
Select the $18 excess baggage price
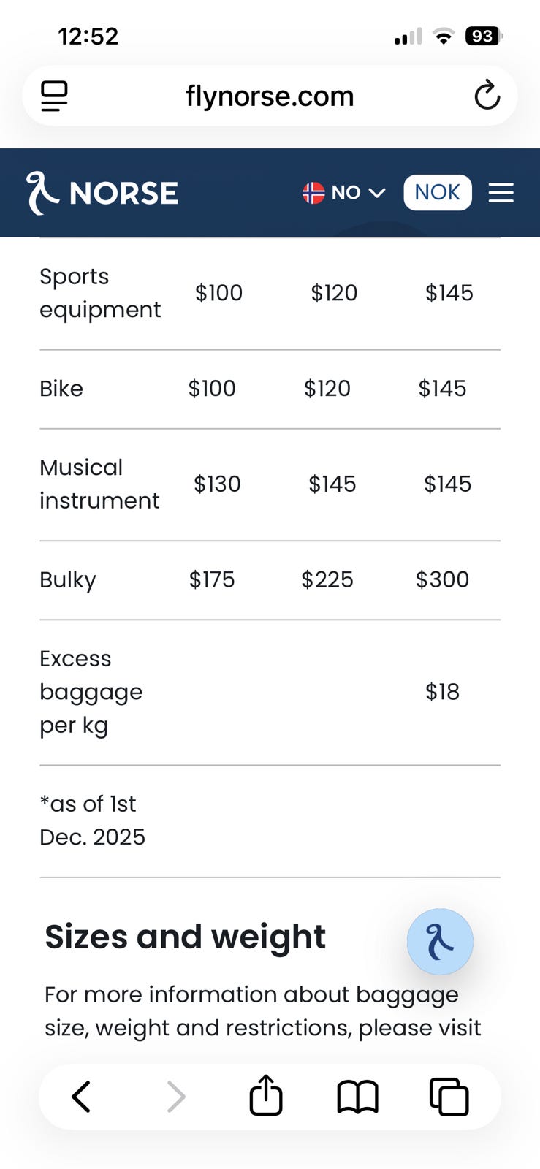point(442,692)
